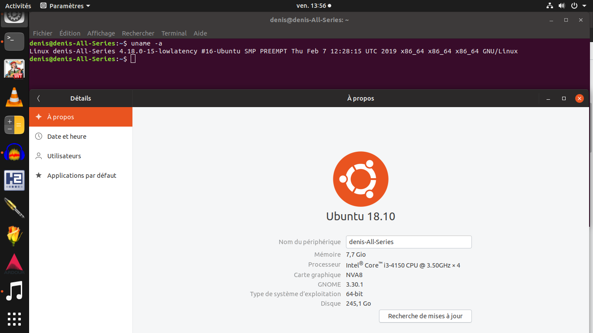This screenshot has height=333, width=593.
Task: Open the War Thunder (WT) dock icon
Action: pos(14,69)
